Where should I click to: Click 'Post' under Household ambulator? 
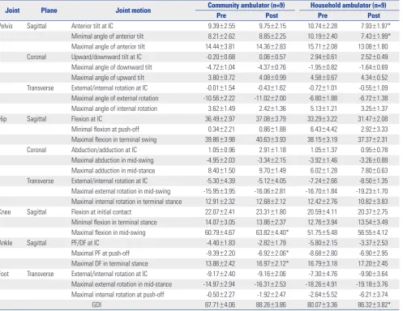(374, 15)
